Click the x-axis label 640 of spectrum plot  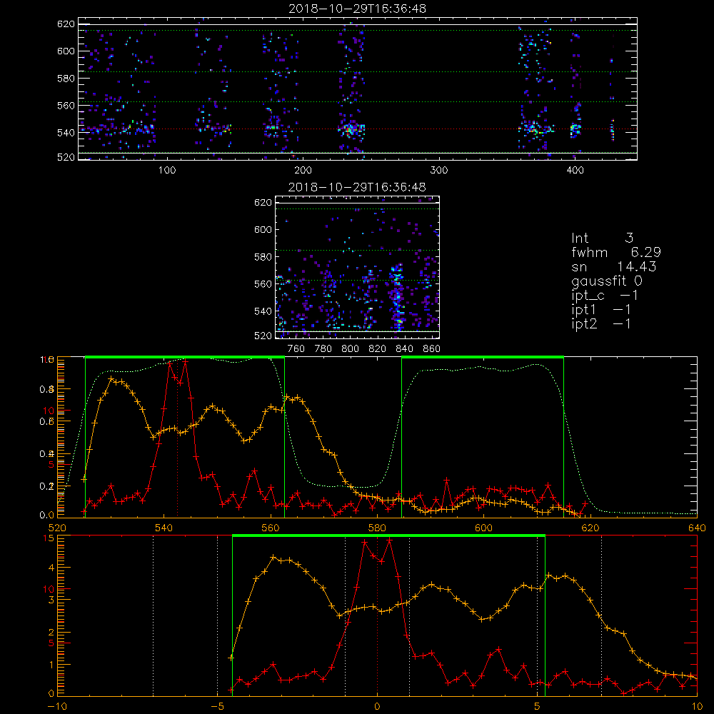click(x=697, y=528)
